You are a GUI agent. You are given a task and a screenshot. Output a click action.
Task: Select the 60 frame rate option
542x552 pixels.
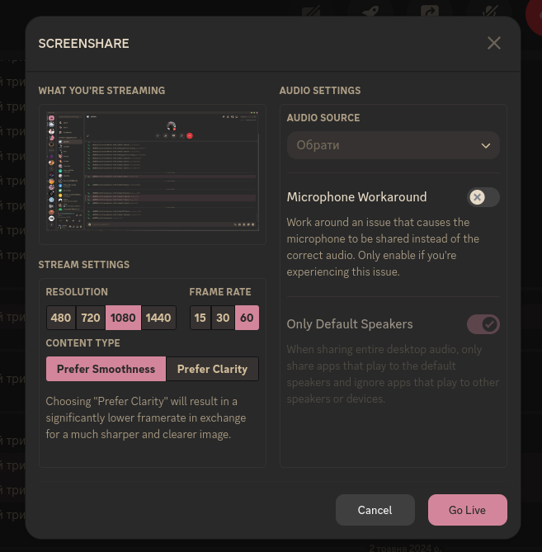click(x=247, y=318)
